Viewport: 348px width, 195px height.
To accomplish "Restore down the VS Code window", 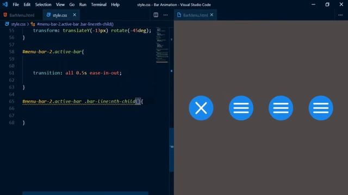I will point(327,4).
